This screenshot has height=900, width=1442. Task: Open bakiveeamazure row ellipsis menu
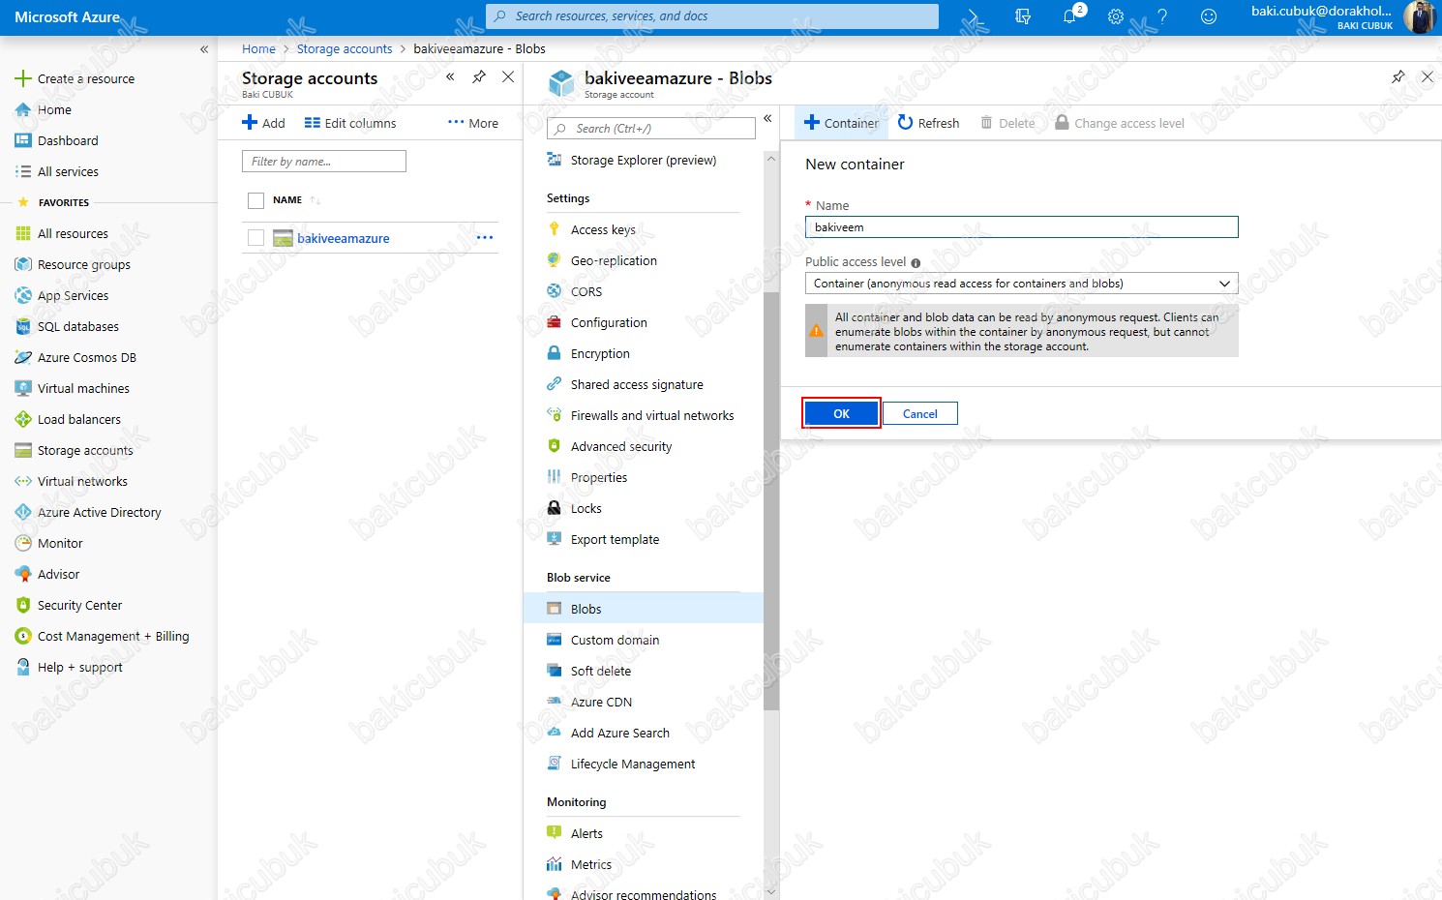click(x=485, y=238)
